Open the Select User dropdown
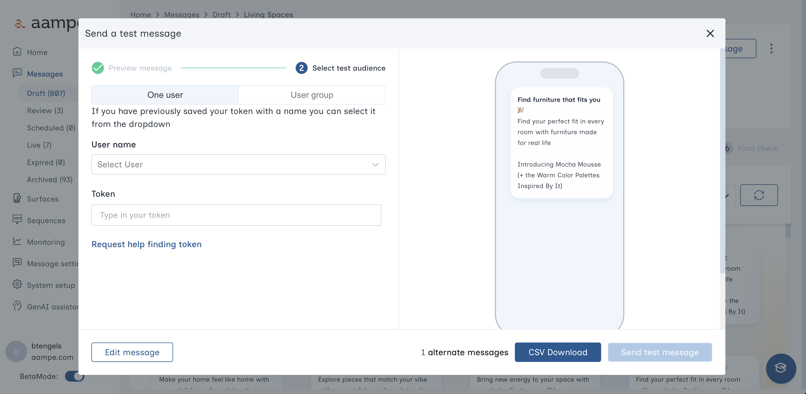Screen dimensions: 806x394 238,164
